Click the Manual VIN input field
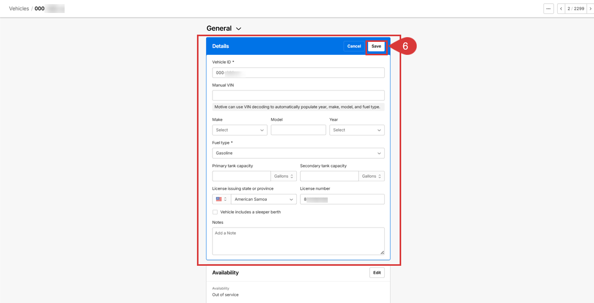The height and width of the screenshot is (303, 594). tap(298, 95)
